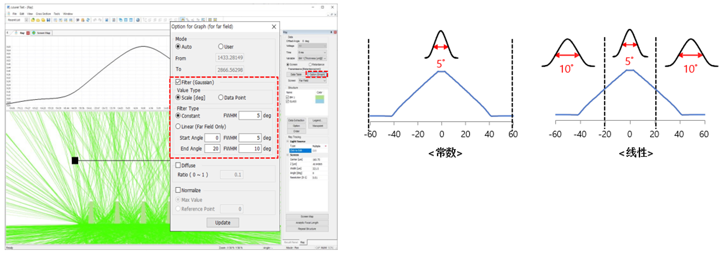Open the Recent List dropdown
This screenshot has width=723, height=254.
click(x=26, y=20)
